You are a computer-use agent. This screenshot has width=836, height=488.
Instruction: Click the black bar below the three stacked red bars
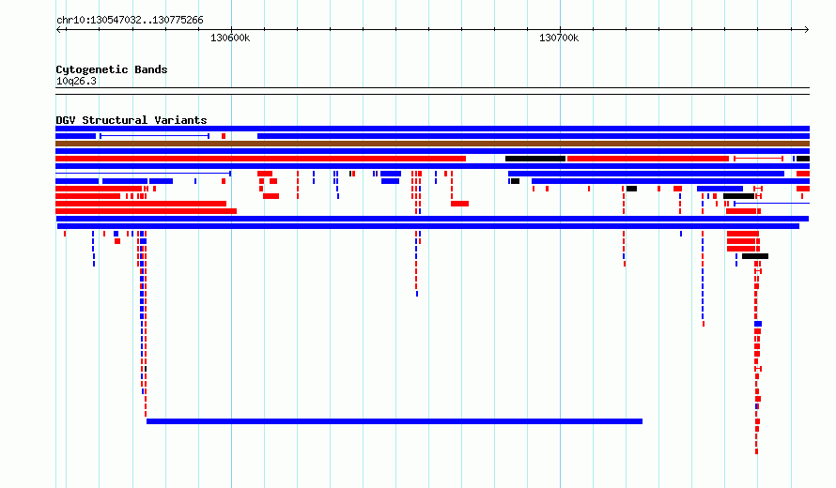tap(755, 256)
